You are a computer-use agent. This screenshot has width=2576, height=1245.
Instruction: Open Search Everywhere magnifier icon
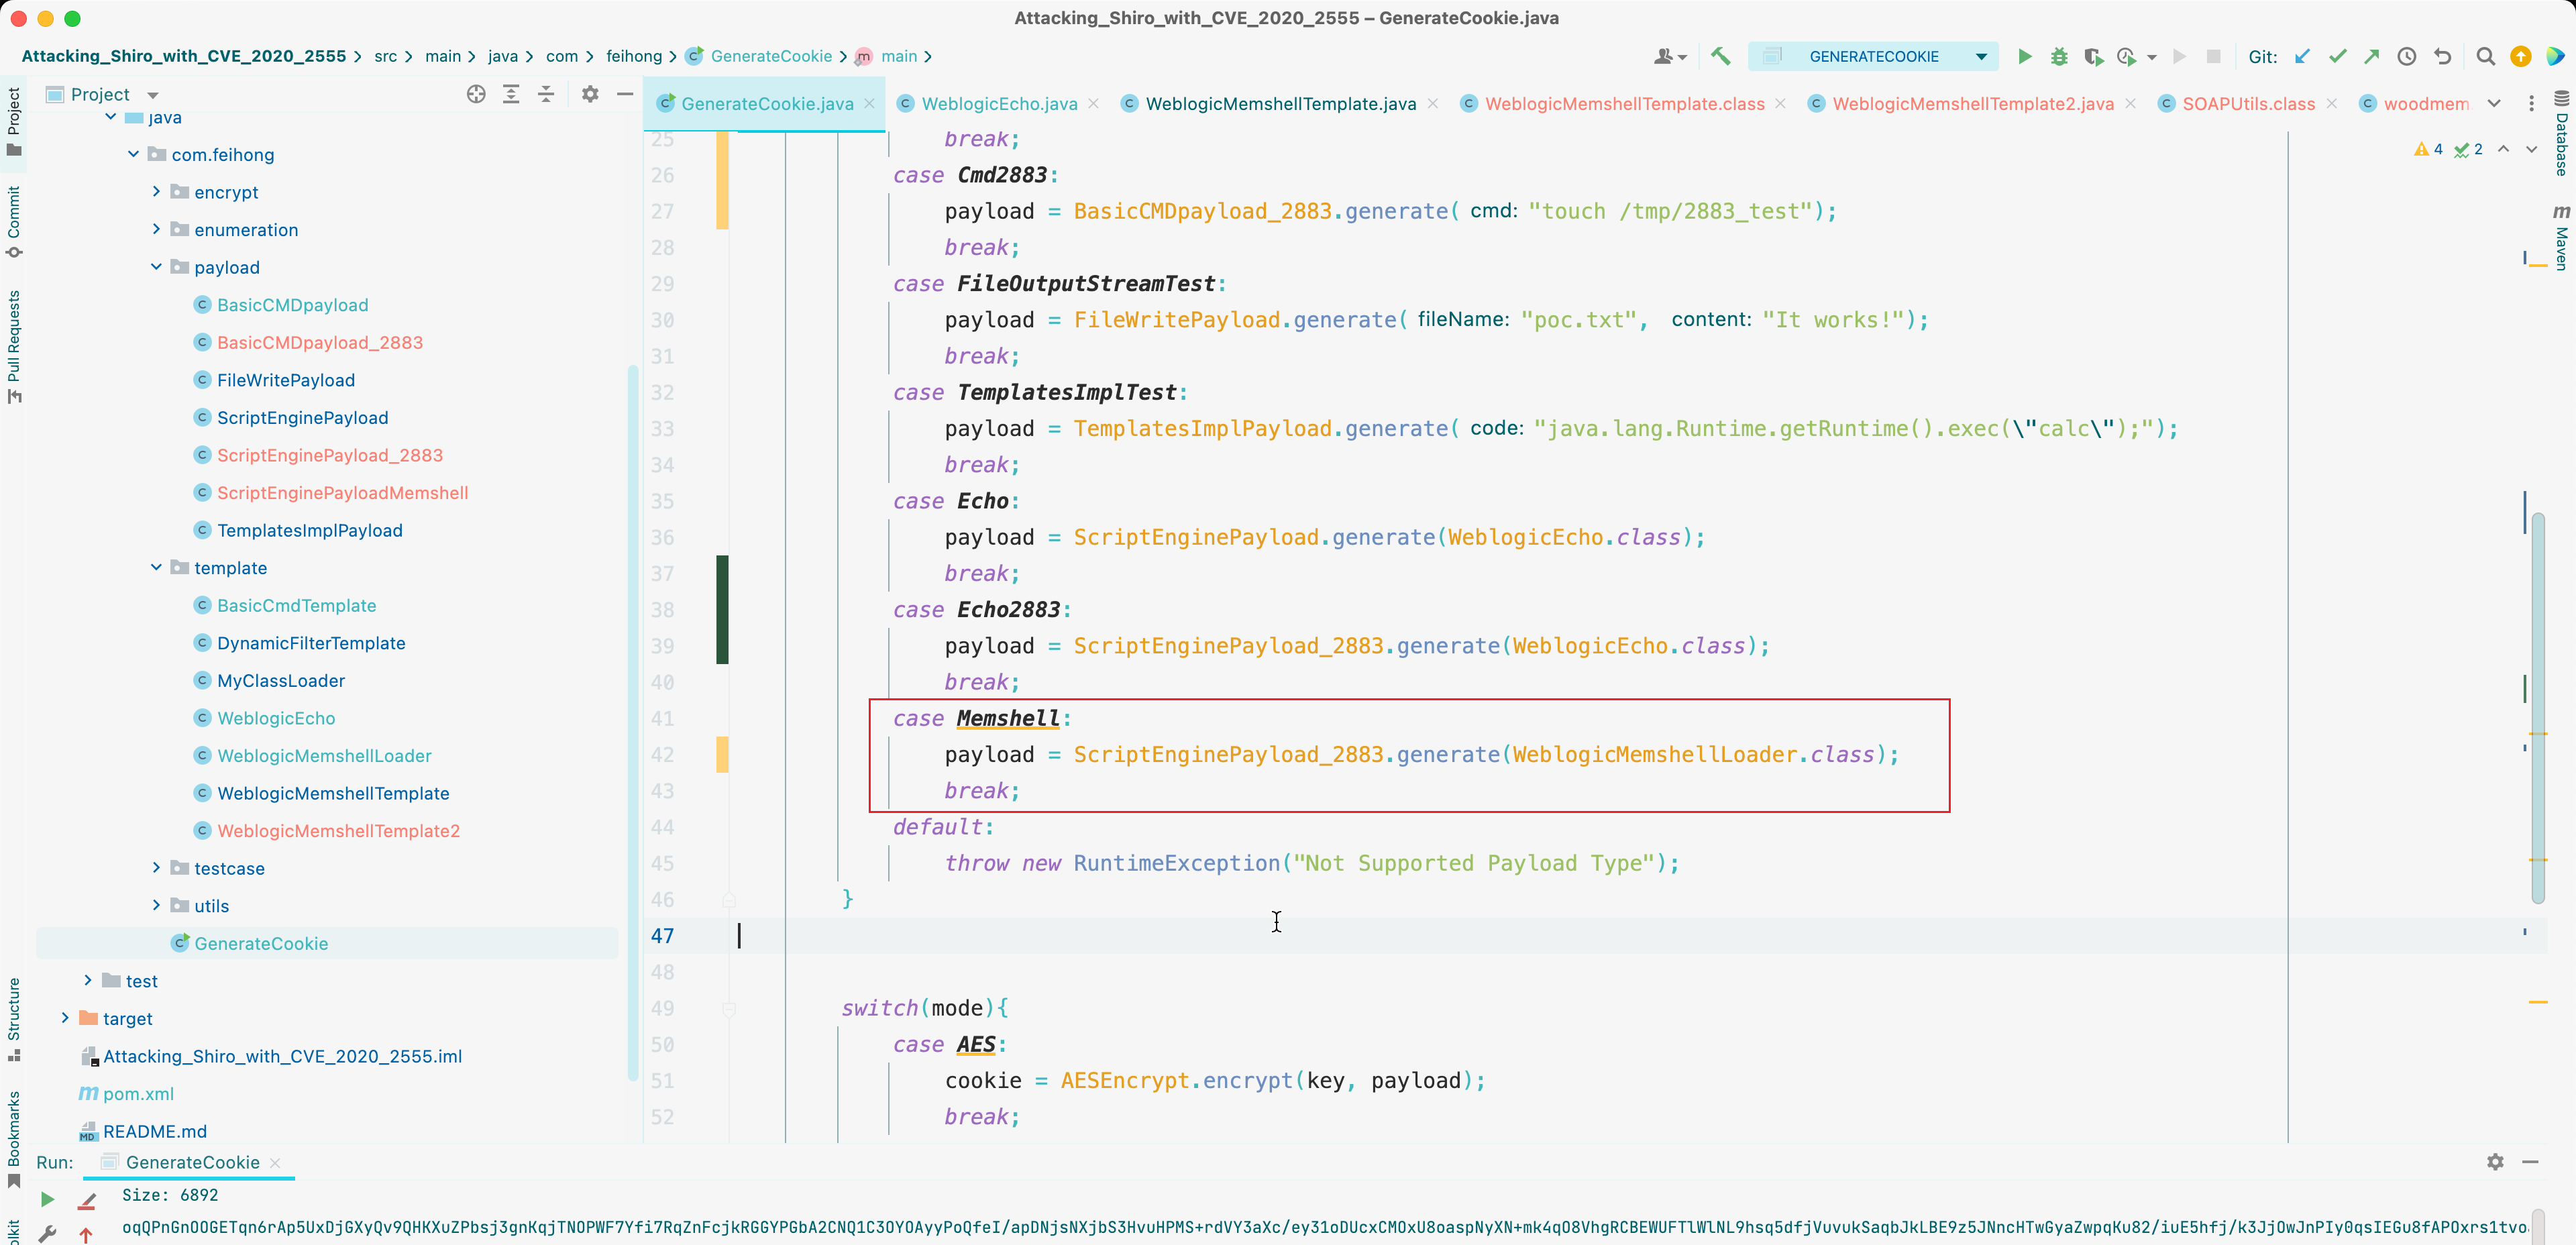click(x=2485, y=56)
